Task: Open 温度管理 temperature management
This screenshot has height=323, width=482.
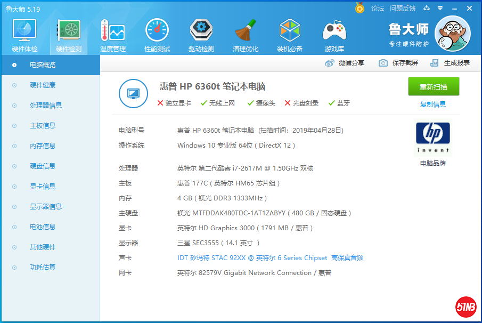Action: [x=112, y=35]
